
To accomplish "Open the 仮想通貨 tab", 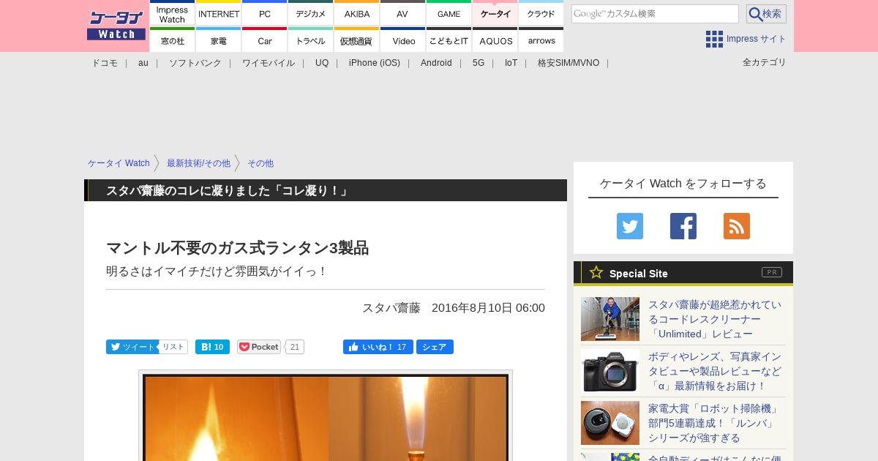I will pyautogui.click(x=356, y=40).
